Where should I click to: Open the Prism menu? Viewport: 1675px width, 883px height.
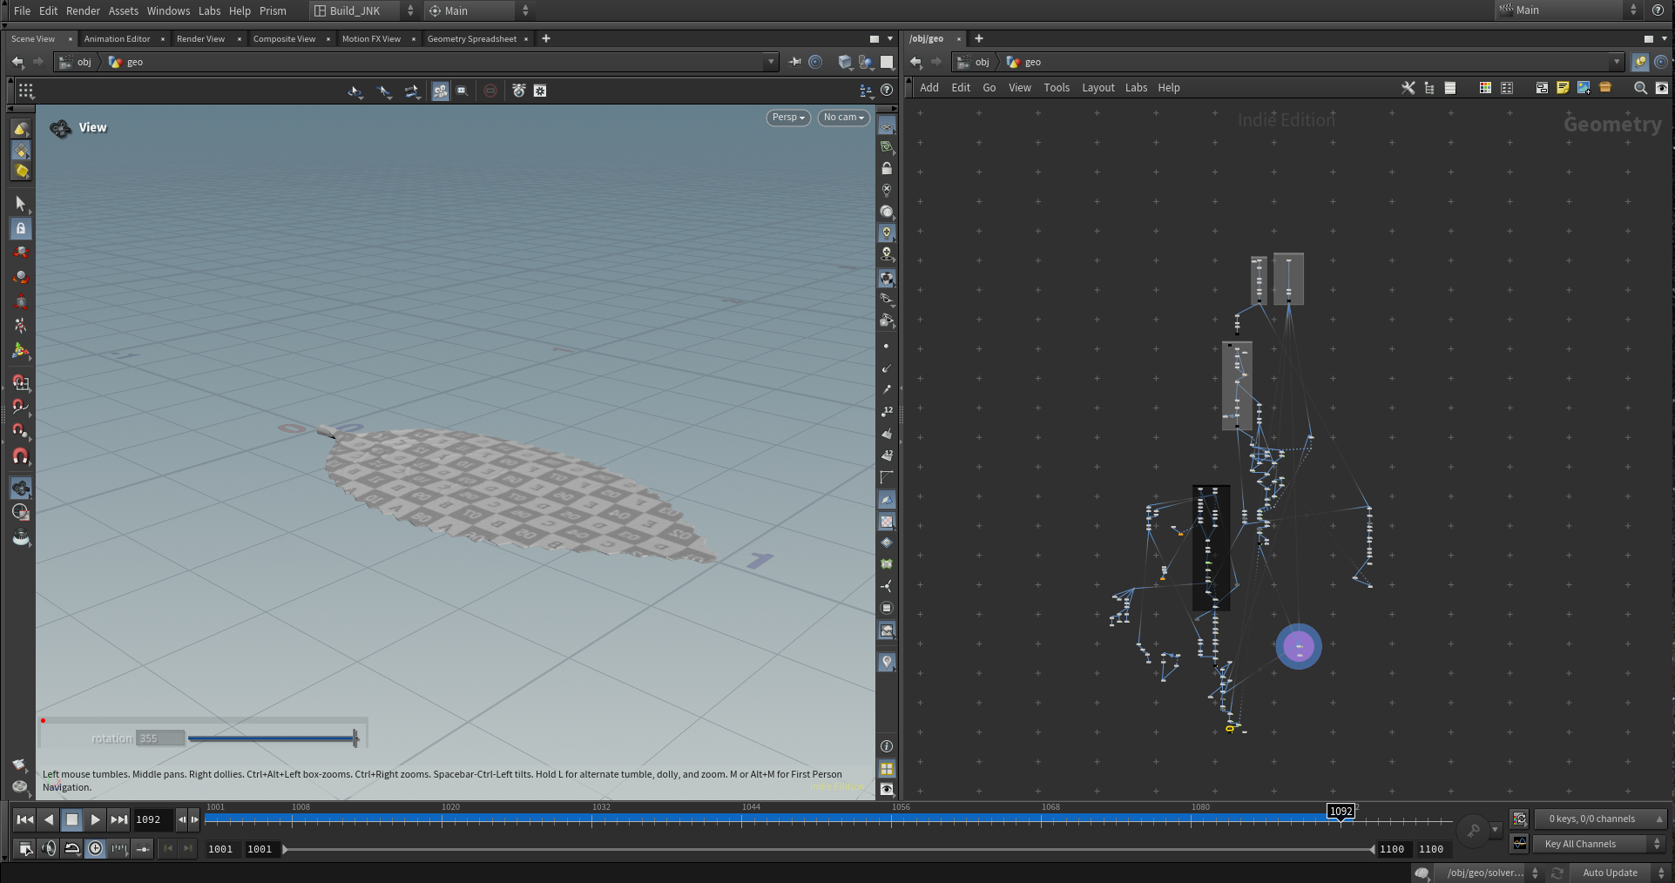tap(273, 10)
